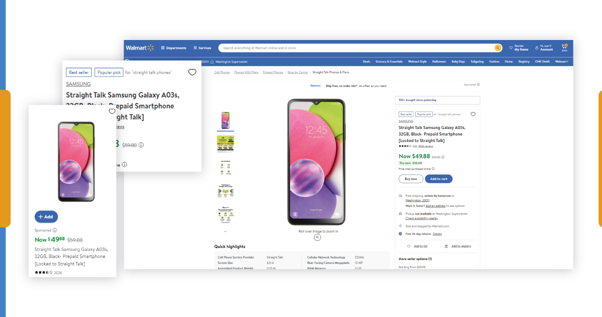Open the Departments menu
602x317 pixels.
click(x=173, y=48)
